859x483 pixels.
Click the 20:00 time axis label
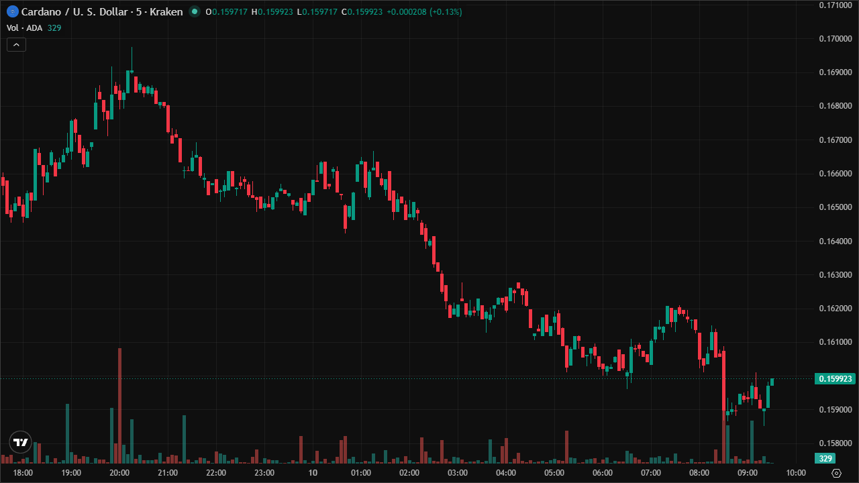[119, 473]
